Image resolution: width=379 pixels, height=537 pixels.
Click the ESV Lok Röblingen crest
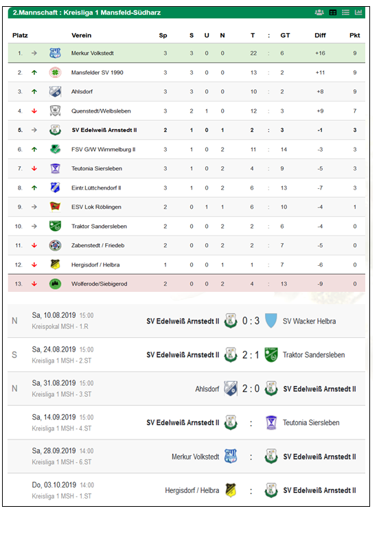[x=55, y=207]
